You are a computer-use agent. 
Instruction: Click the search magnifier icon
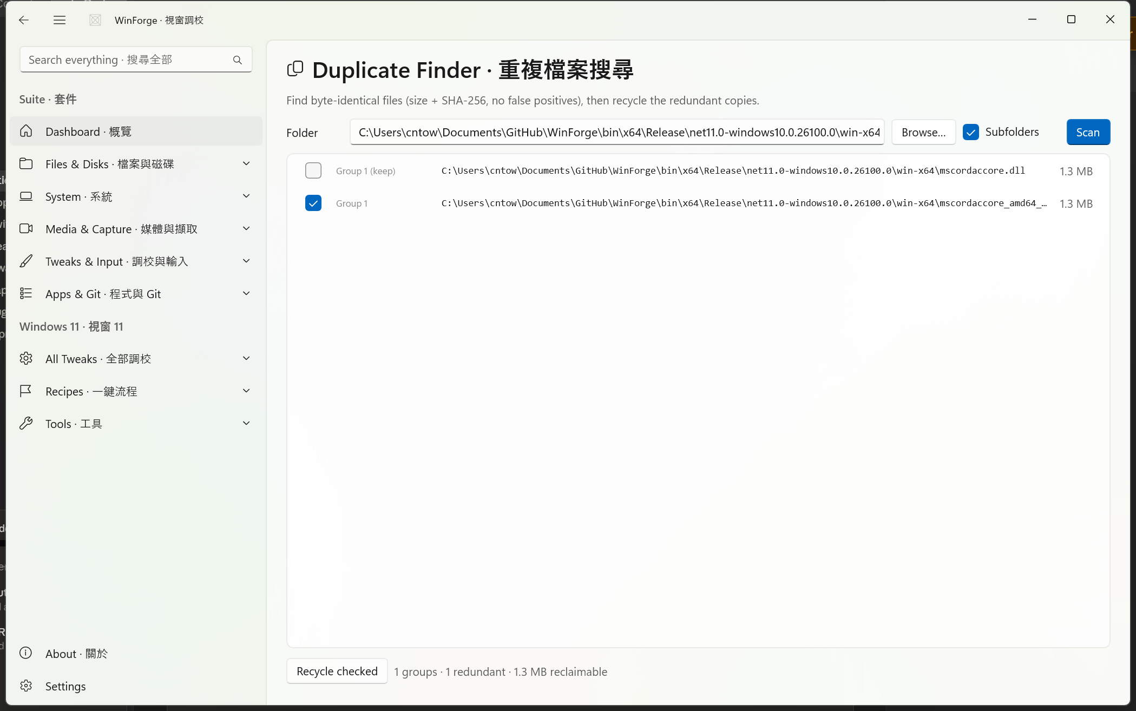pyautogui.click(x=238, y=60)
